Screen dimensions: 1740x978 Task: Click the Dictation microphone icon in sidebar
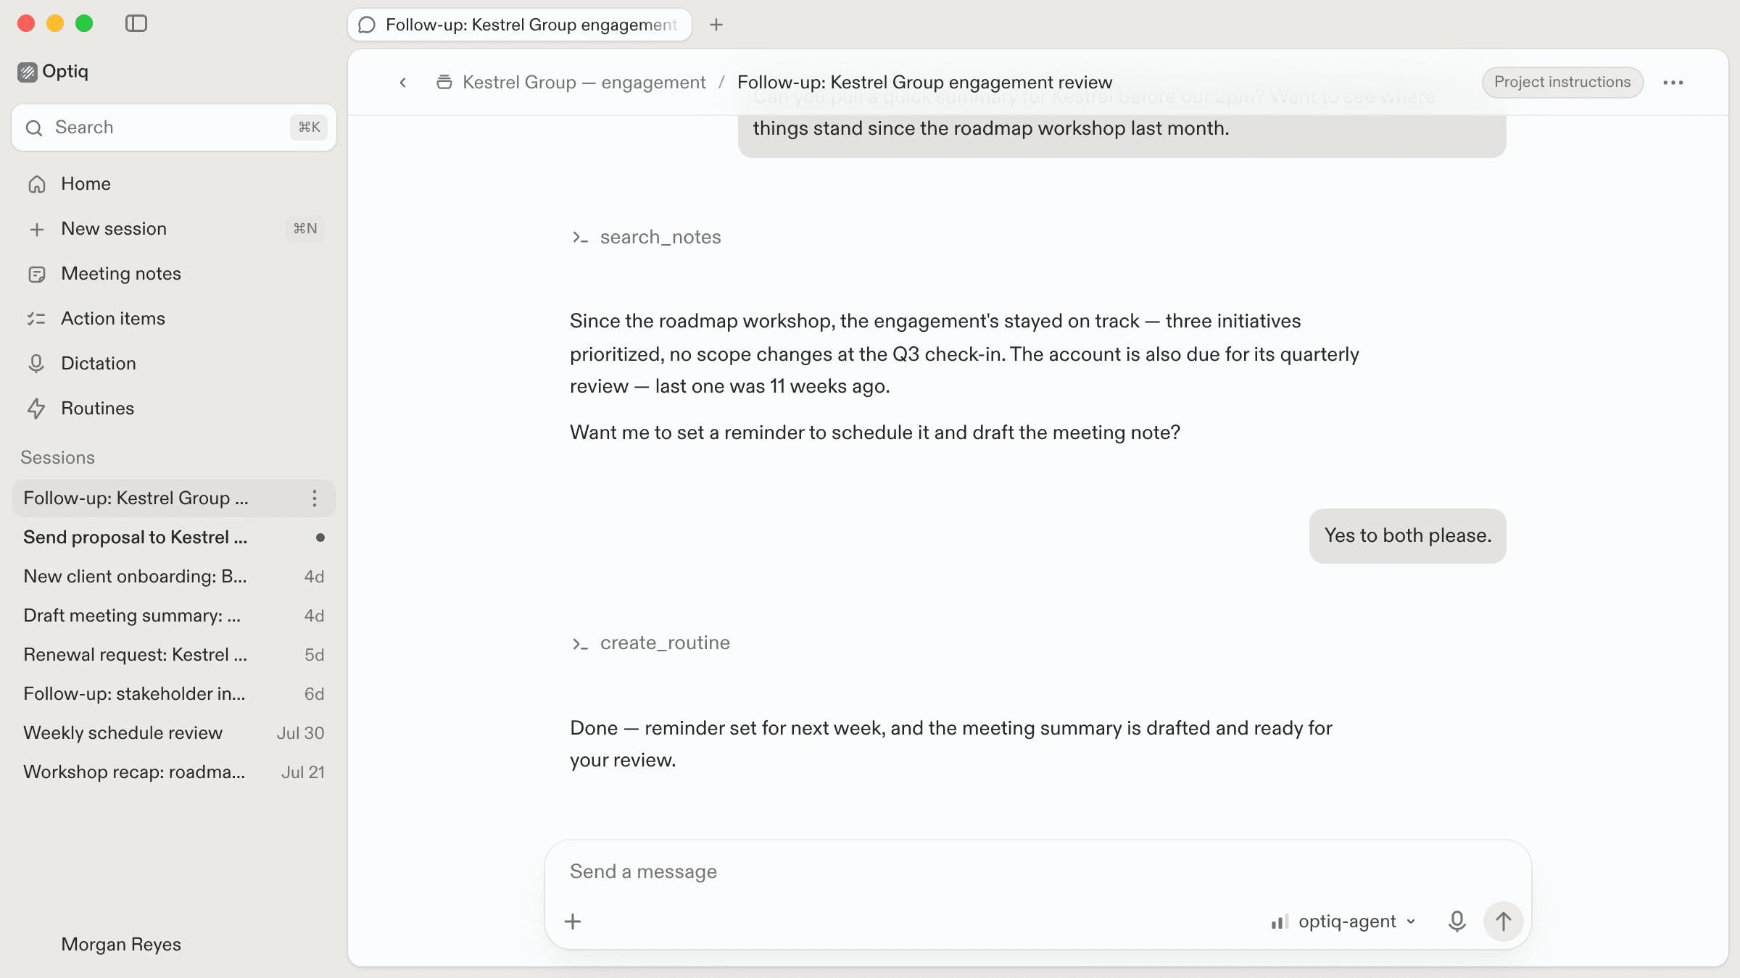pos(36,364)
